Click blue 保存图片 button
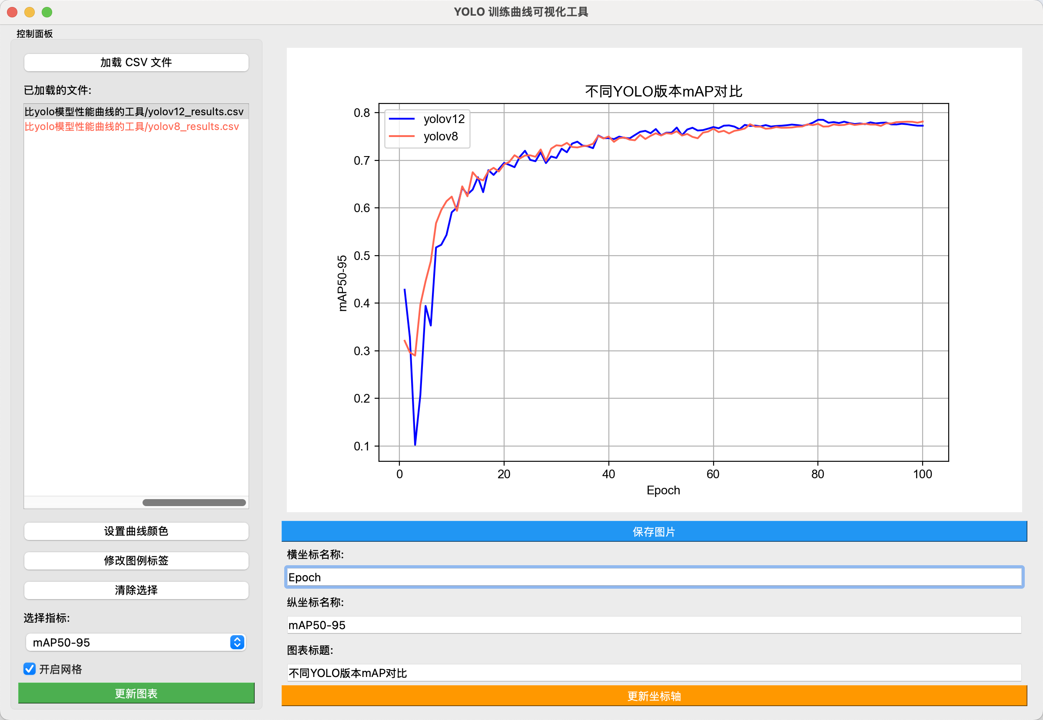Image resolution: width=1043 pixels, height=720 pixels. pos(654,531)
